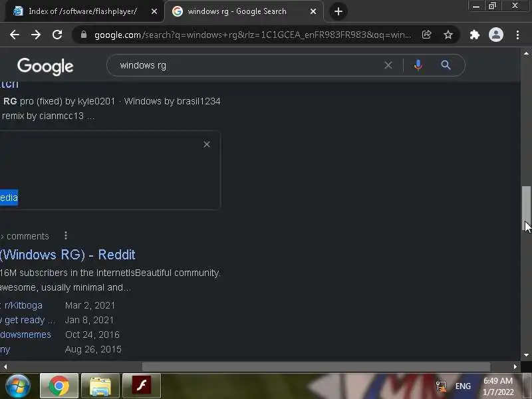Click the Mar 2, 2021 date

tap(90, 305)
